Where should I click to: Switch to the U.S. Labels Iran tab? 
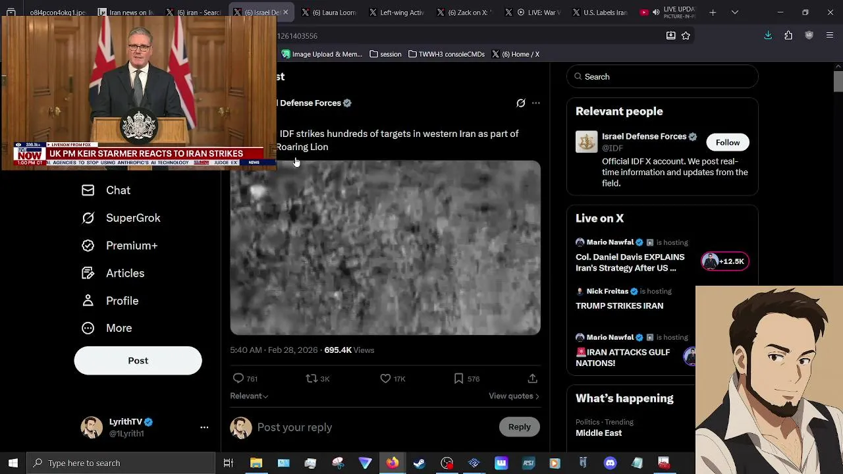[600, 12]
